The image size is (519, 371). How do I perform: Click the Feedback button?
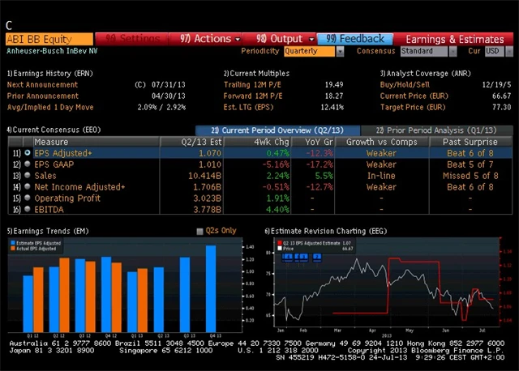(x=355, y=38)
